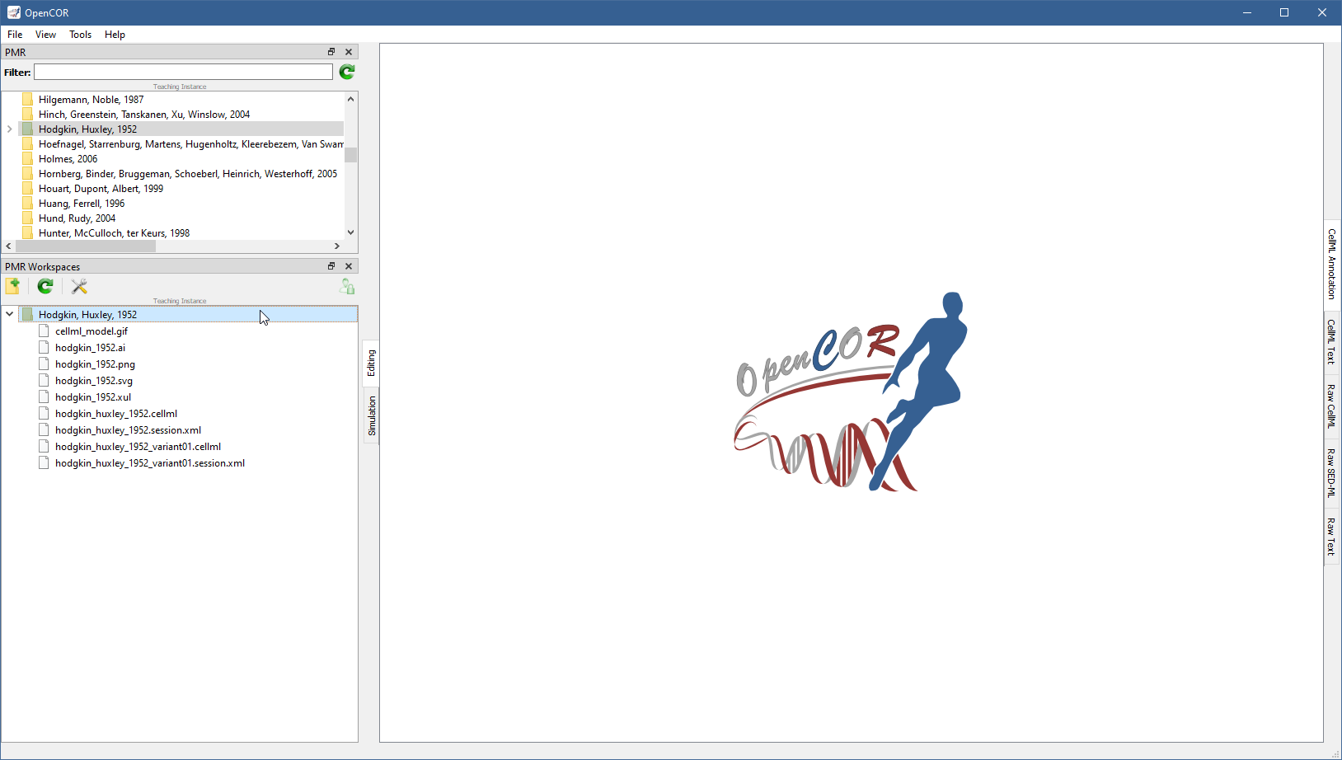Select the CellML Annotation view tab

pyautogui.click(x=1331, y=264)
